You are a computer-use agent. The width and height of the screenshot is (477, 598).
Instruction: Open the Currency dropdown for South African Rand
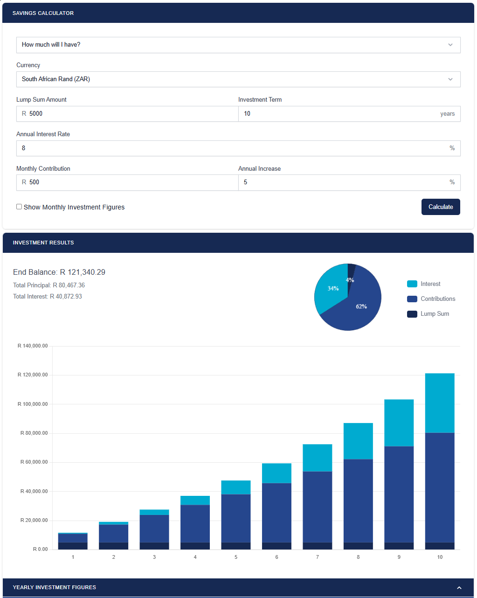click(x=238, y=79)
